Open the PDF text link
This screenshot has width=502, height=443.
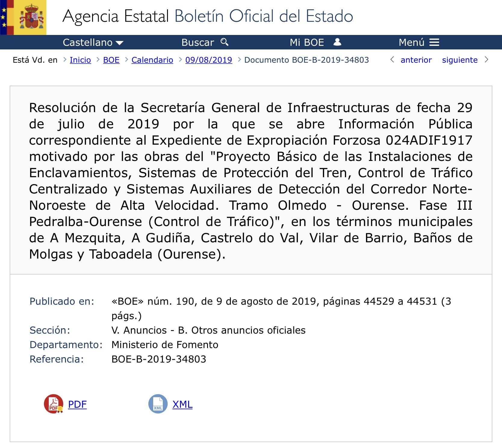[x=77, y=404]
